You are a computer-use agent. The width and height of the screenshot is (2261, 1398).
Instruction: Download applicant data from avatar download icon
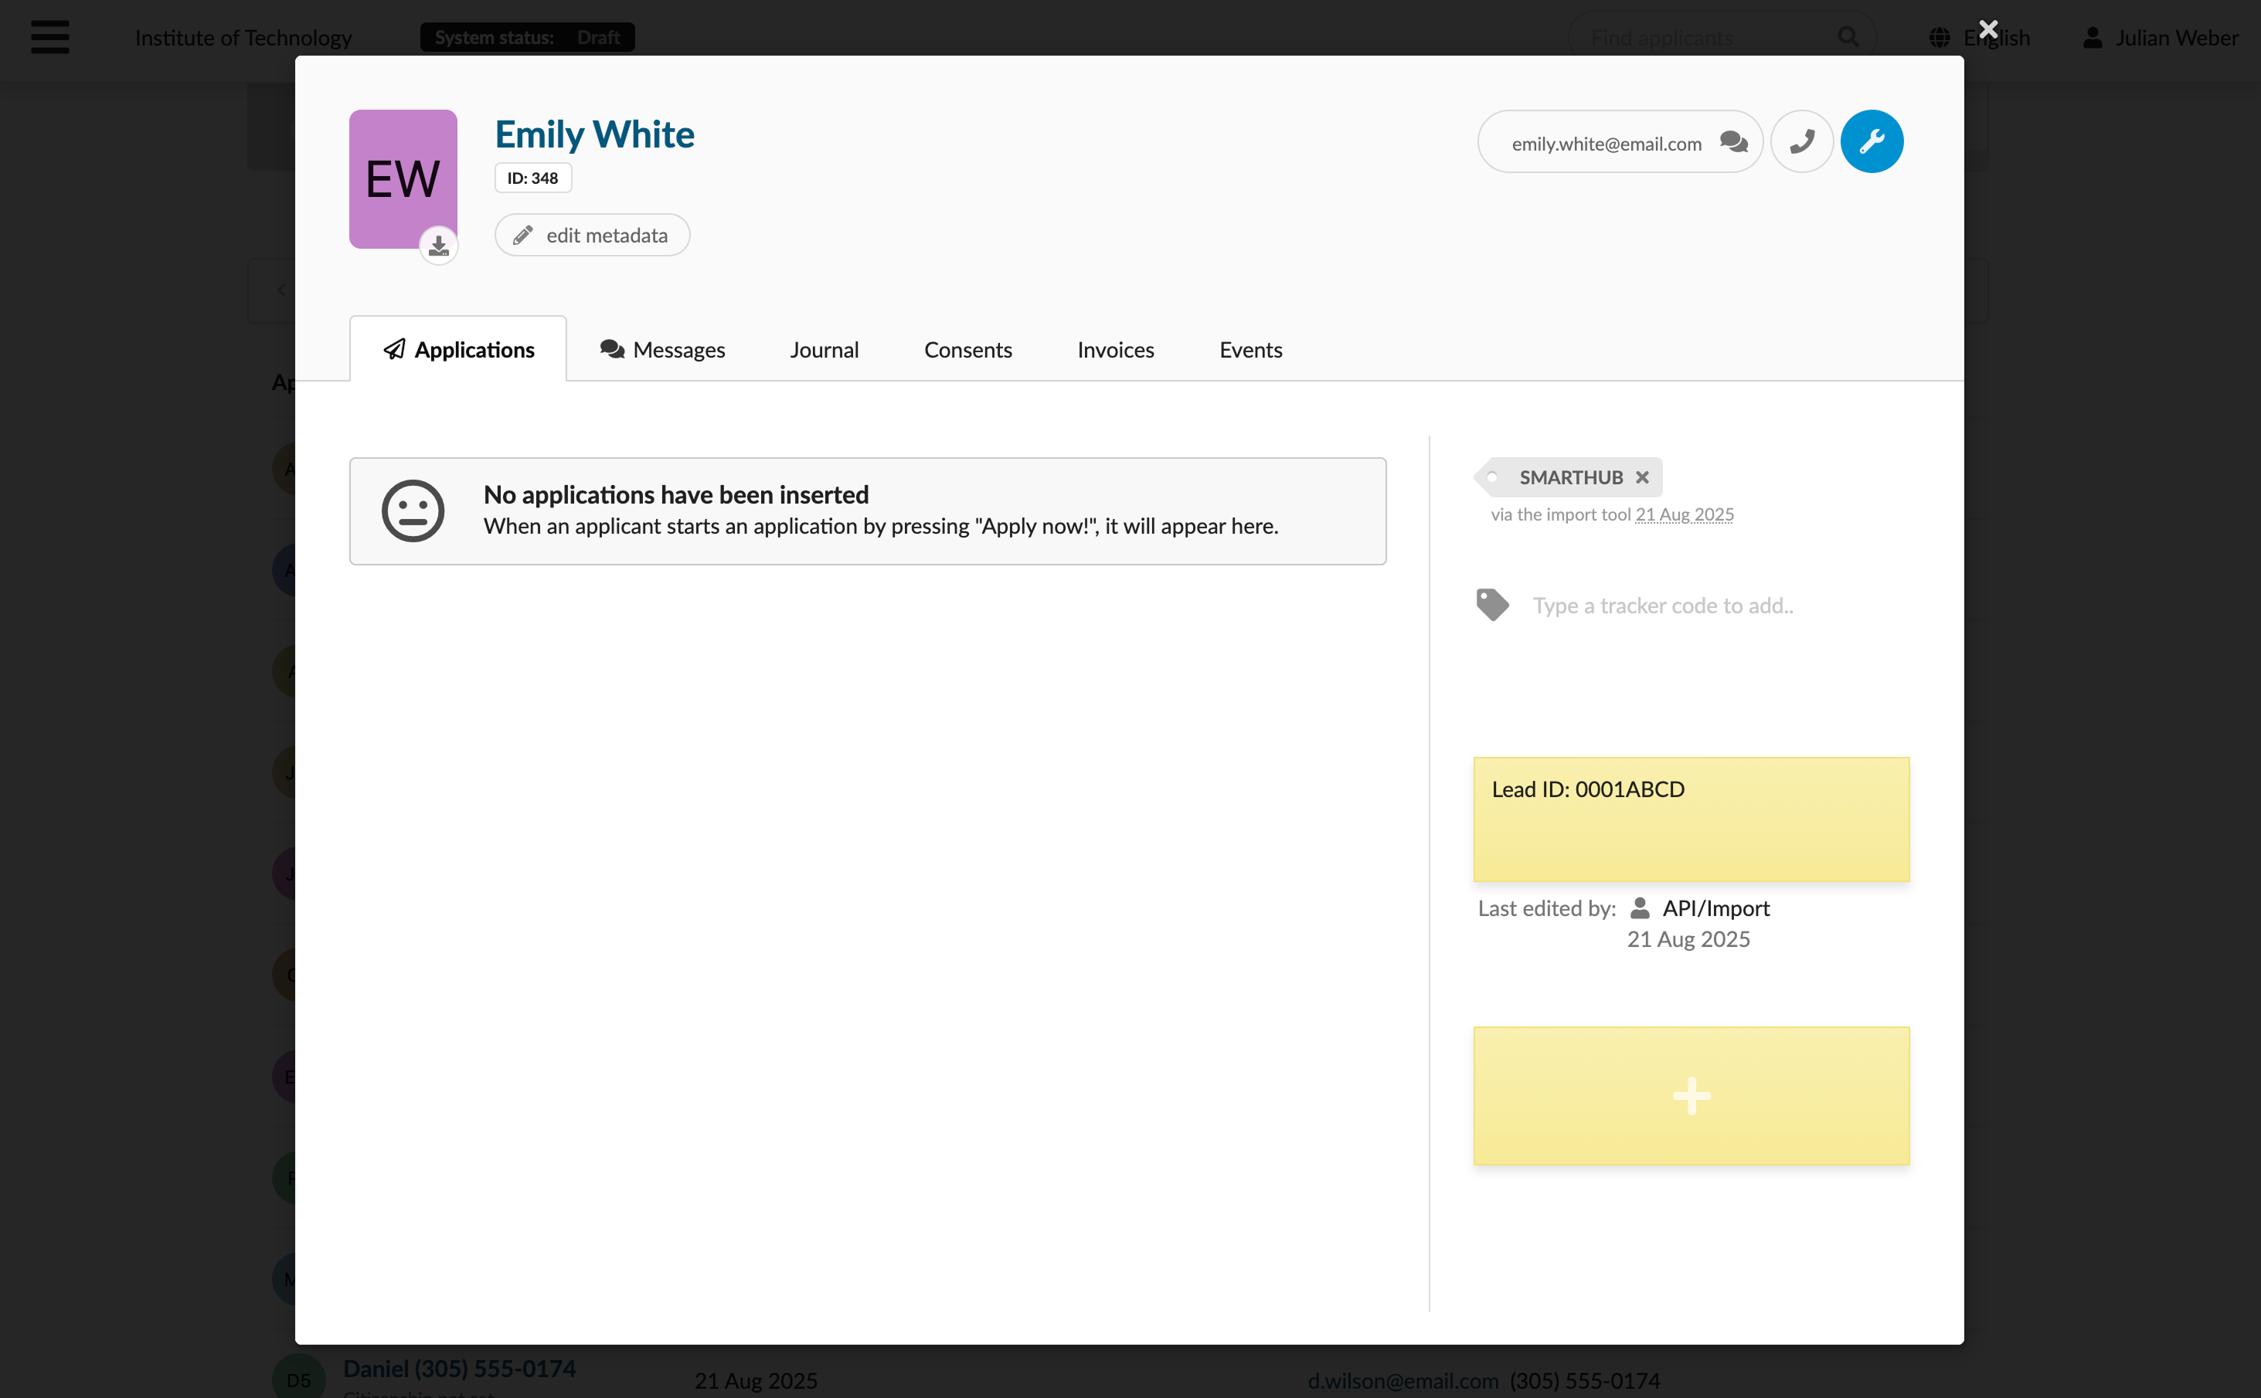(438, 246)
